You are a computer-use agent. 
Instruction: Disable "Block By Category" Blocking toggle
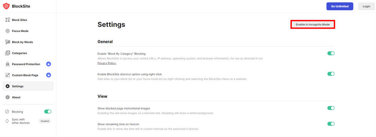point(331,53)
